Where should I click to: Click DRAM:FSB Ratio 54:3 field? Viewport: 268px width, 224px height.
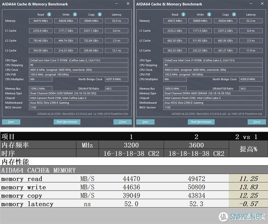[x=251, y=89]
